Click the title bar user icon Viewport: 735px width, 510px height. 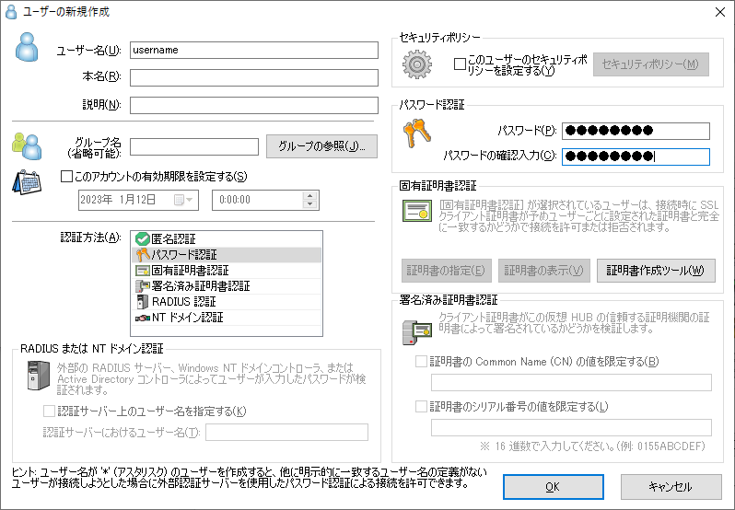pos(11,12)
